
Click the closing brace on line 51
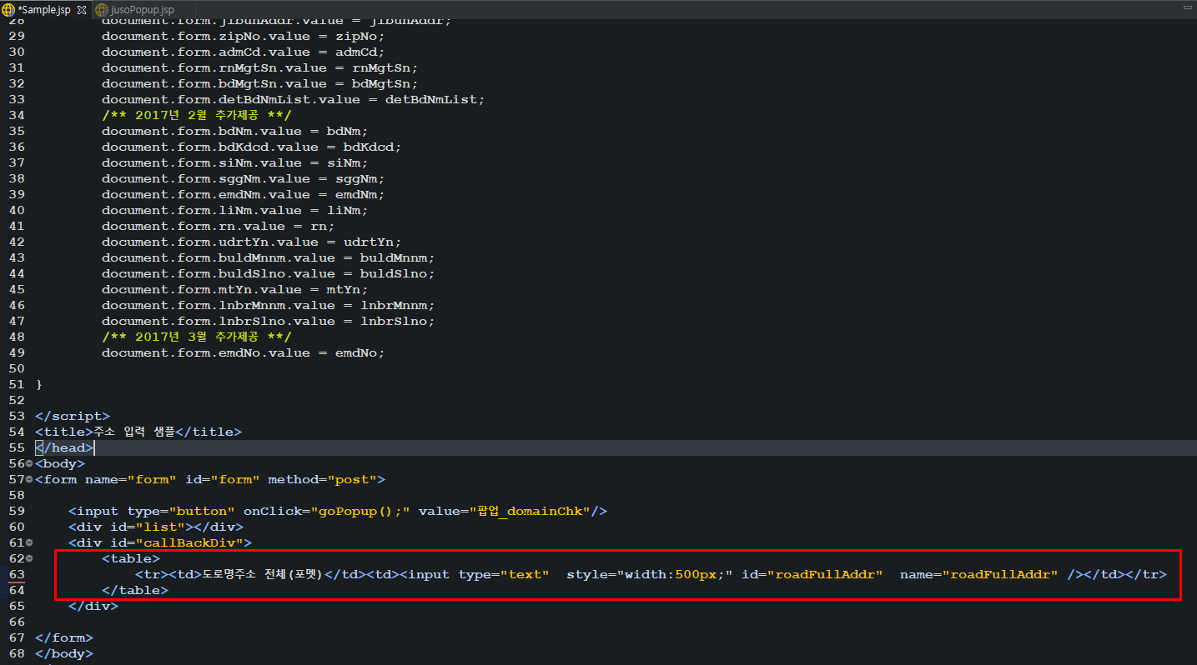[x=38, y=384]
